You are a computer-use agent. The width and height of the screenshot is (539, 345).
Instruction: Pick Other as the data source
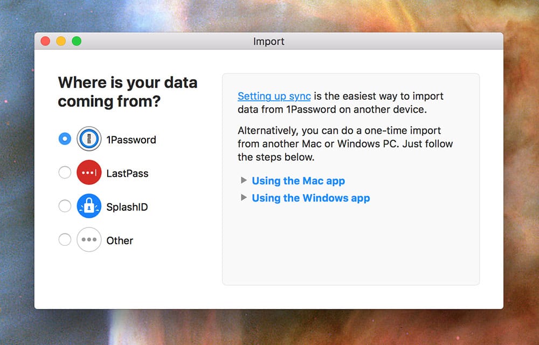click(64, 239)
